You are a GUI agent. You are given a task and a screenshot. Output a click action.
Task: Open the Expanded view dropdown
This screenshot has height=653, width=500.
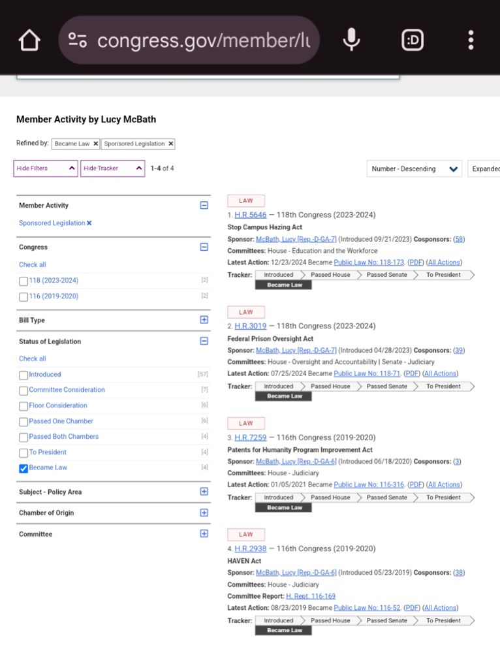click(484, 168)
